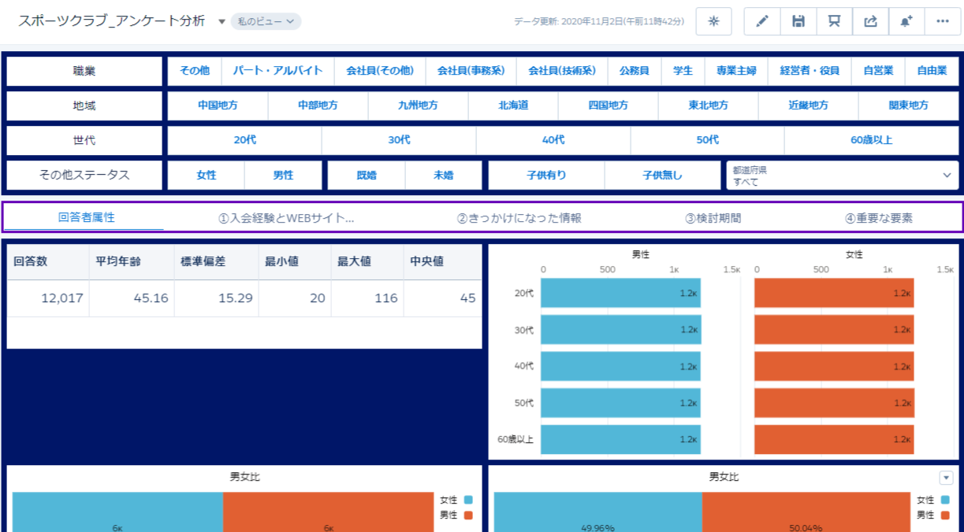
Task: Click the triangle arrow beside the dashboard title
Action: [x=221, y=21]
